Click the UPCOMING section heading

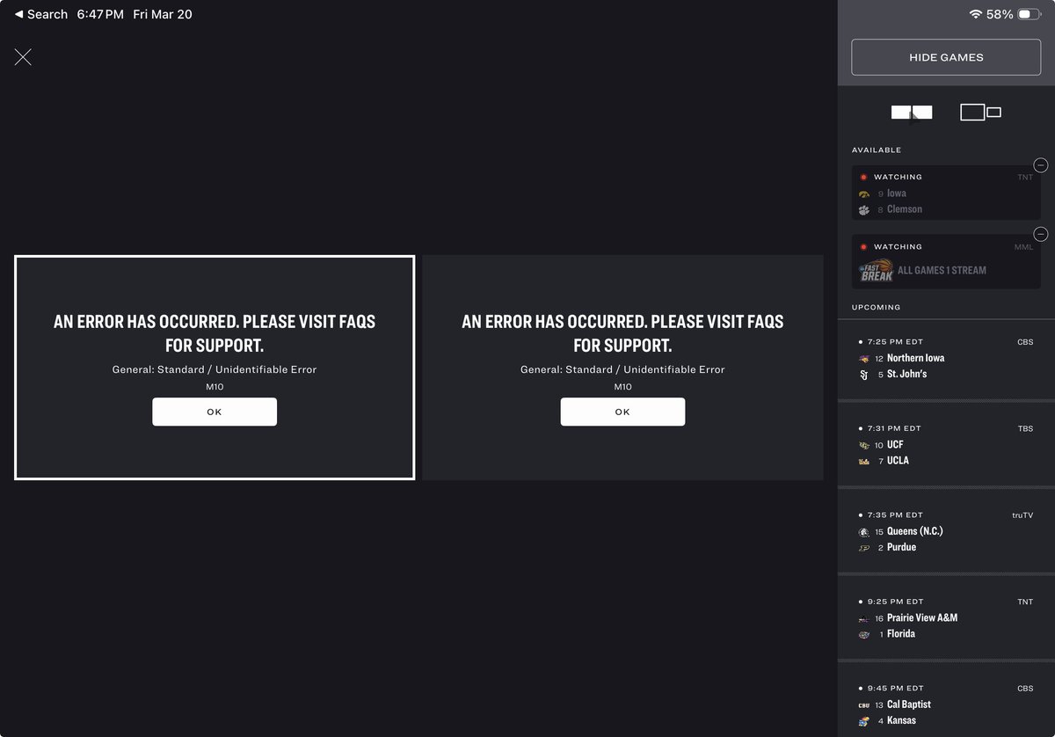pyautogui.click(x=876, y=308)
